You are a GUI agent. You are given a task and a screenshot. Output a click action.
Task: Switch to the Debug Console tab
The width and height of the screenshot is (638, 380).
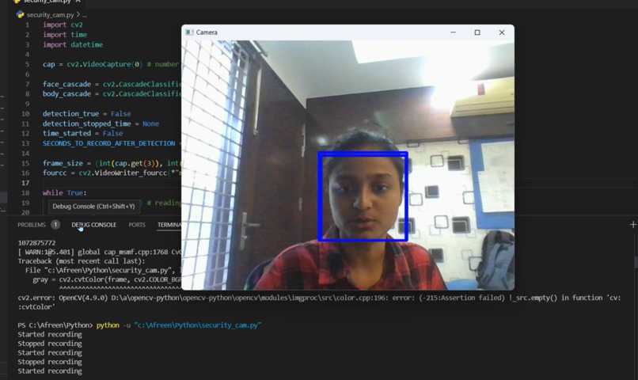[94, 225]
